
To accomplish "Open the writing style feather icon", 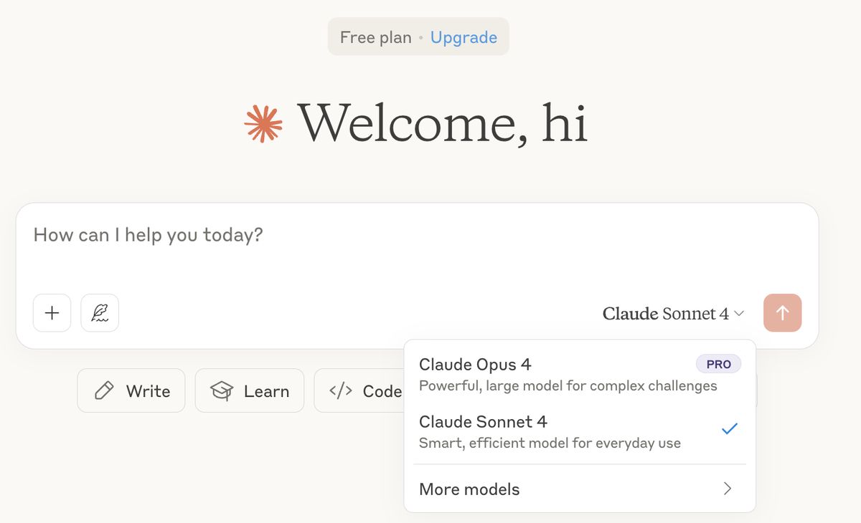I will (100, 313).
